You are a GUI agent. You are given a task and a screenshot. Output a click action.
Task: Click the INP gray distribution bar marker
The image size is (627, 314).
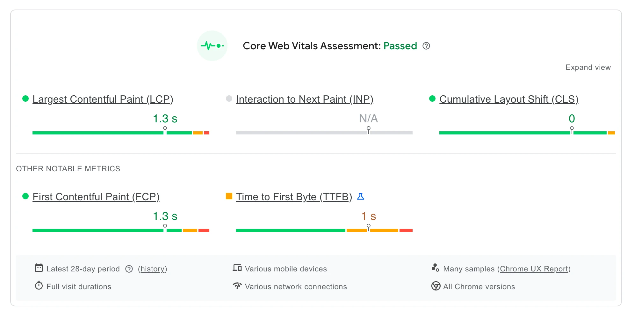click(x=369, y=130)
